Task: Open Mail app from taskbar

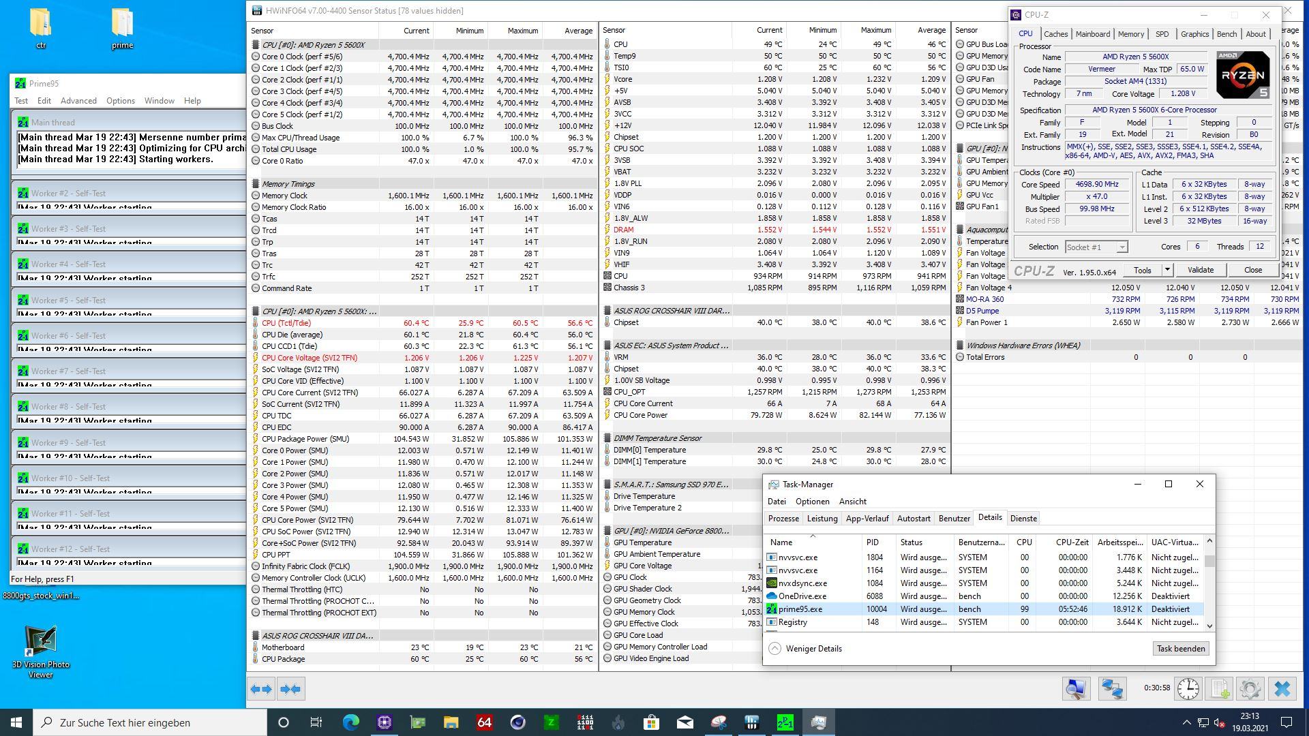Action: coord(684,722)
